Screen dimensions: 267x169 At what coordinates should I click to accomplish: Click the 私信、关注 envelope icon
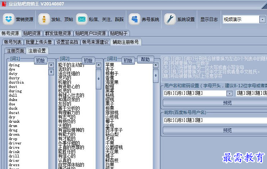(81, 19)
